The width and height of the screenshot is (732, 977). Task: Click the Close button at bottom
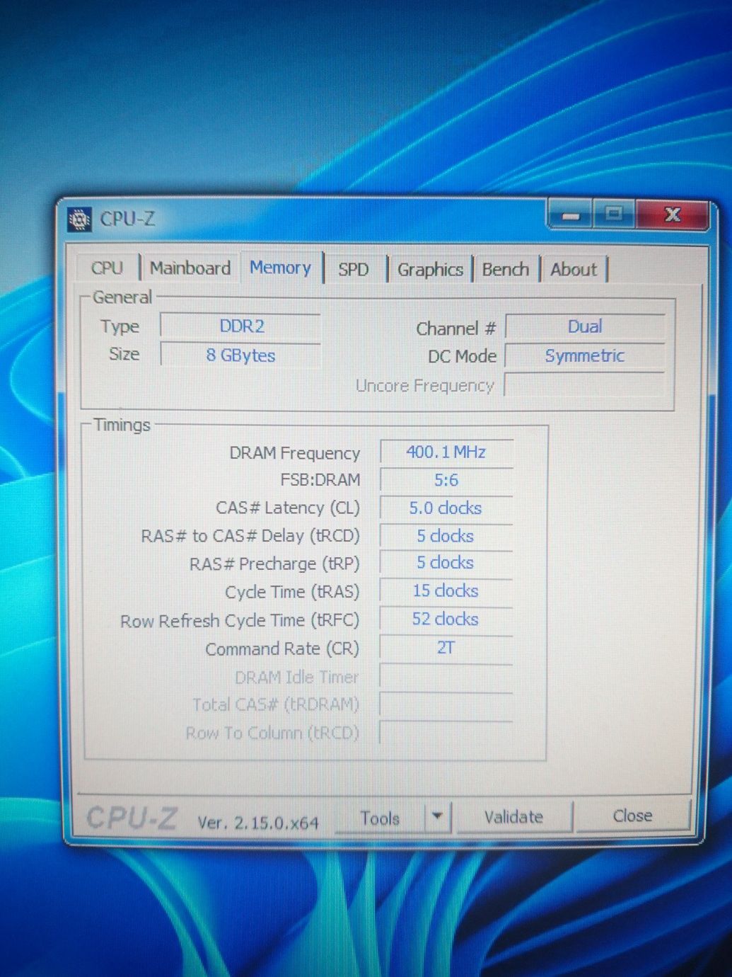point(632,816)
